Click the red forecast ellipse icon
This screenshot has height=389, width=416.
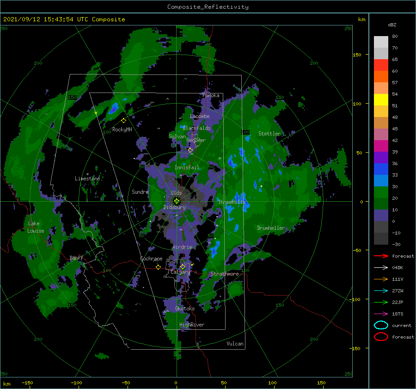tap(381, 337)
